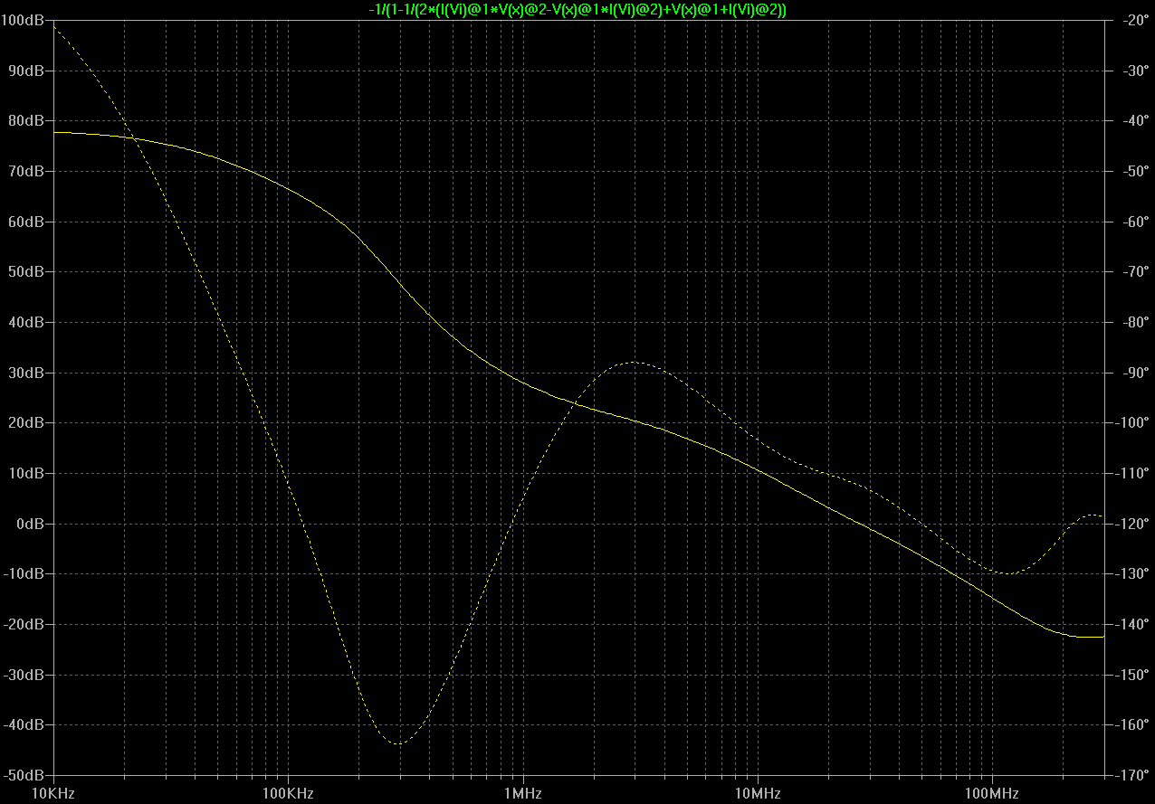Click the 40dB left axis label
The height and width of the screenshot is (804, 1155).
coord(27,322)
